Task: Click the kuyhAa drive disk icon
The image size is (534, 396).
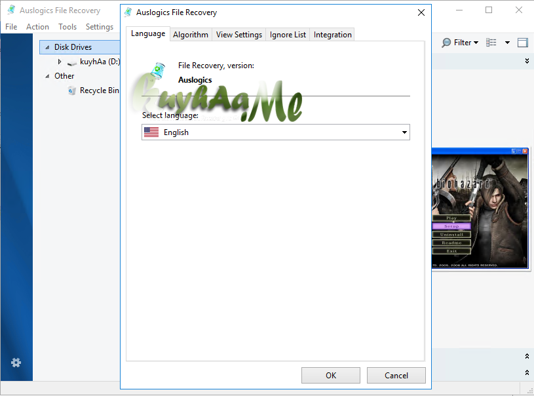Action: pyautogui.click(x=72, y=63)
